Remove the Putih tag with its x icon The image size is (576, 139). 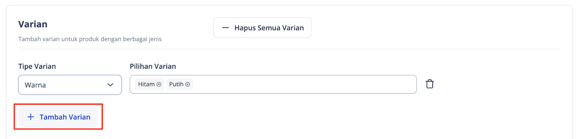click(188, 84)
